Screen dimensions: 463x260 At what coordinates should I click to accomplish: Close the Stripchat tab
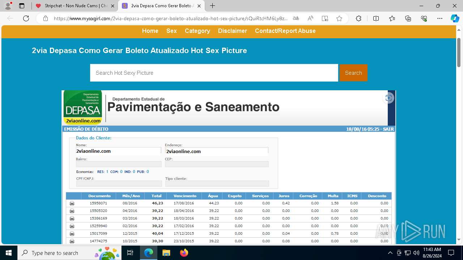113,6
